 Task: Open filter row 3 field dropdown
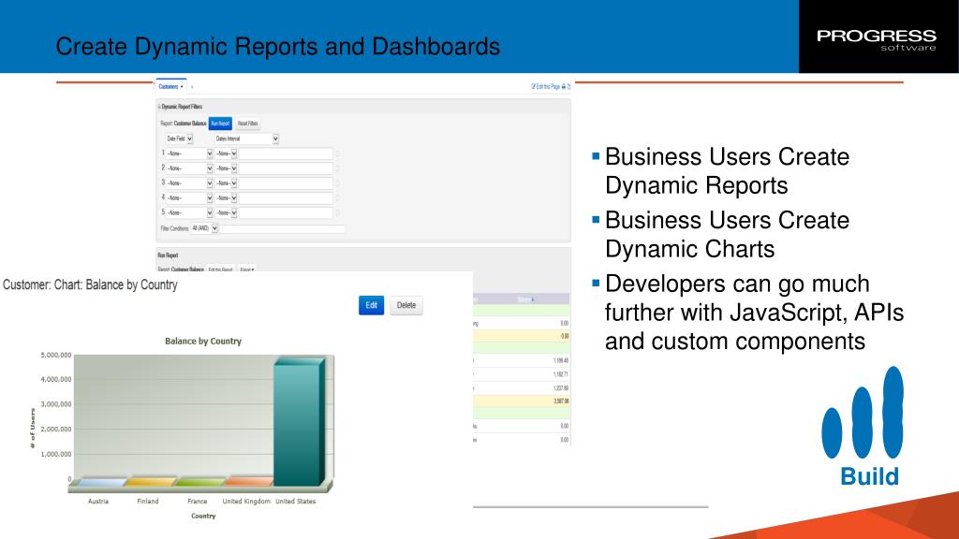point(189,182)
